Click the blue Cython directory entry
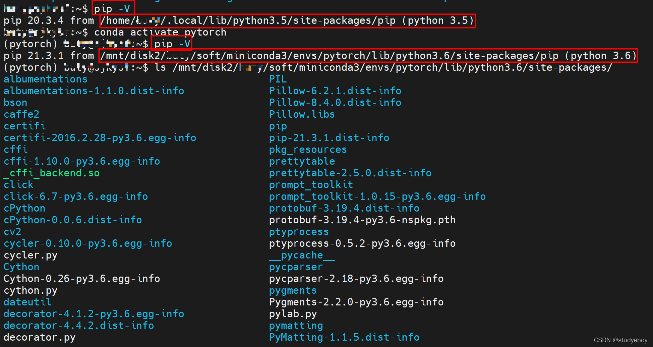653x347 pixels. (x=21, y=267)
